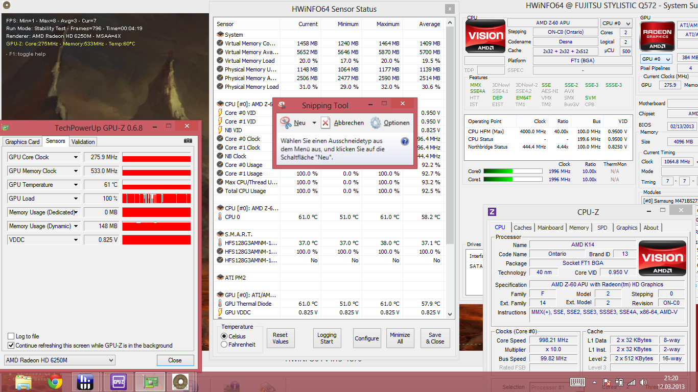Viewport: 698px width, 392px height.
Task: Click the System group icon in HWiNFO sensors
Action: click(220, 35)
